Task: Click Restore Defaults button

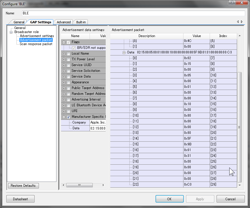Action: coord(23,186)
